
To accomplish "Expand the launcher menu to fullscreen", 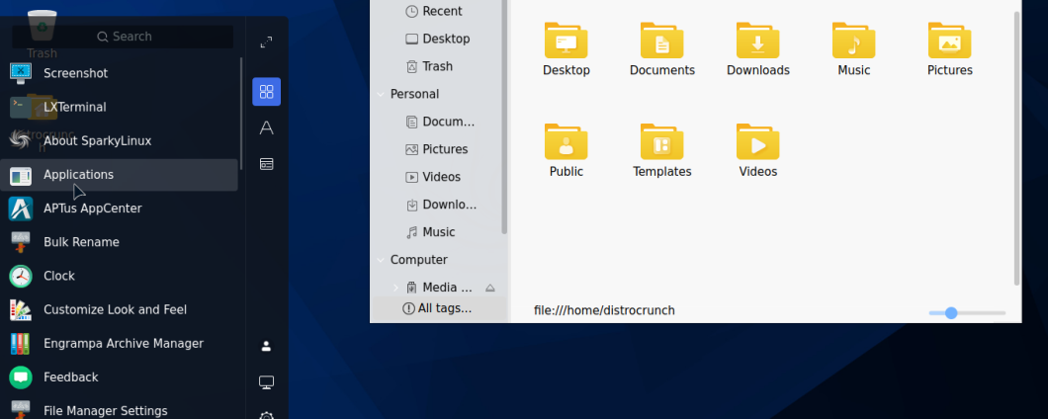I will [x=266, y=42].
